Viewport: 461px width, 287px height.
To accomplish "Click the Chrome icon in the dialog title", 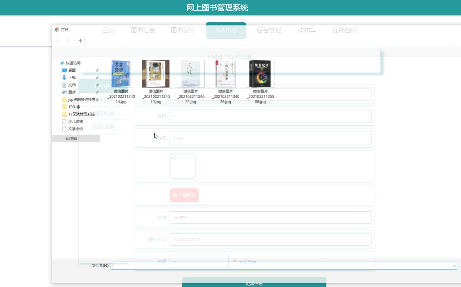I will click(57, 29).
